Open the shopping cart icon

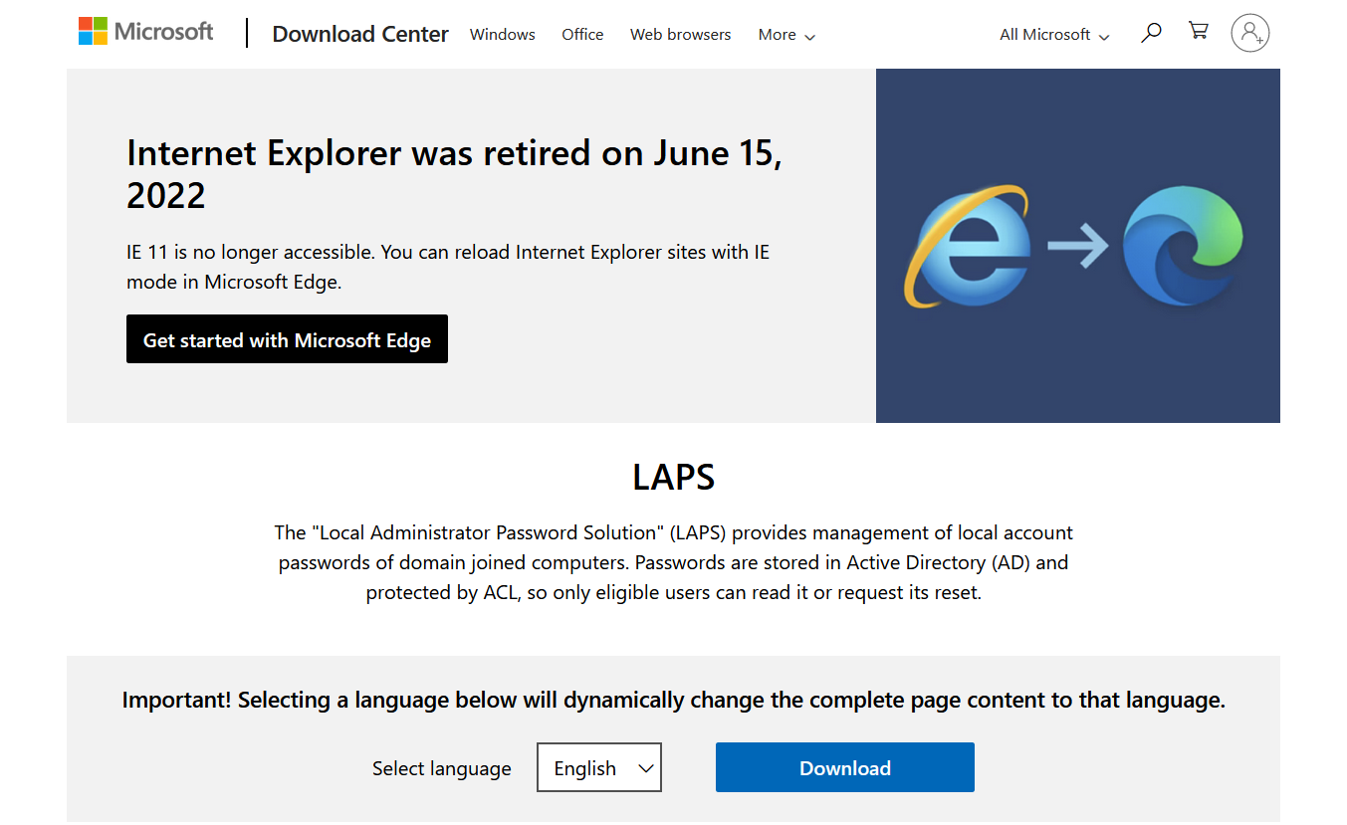[x=1199, y=31]
